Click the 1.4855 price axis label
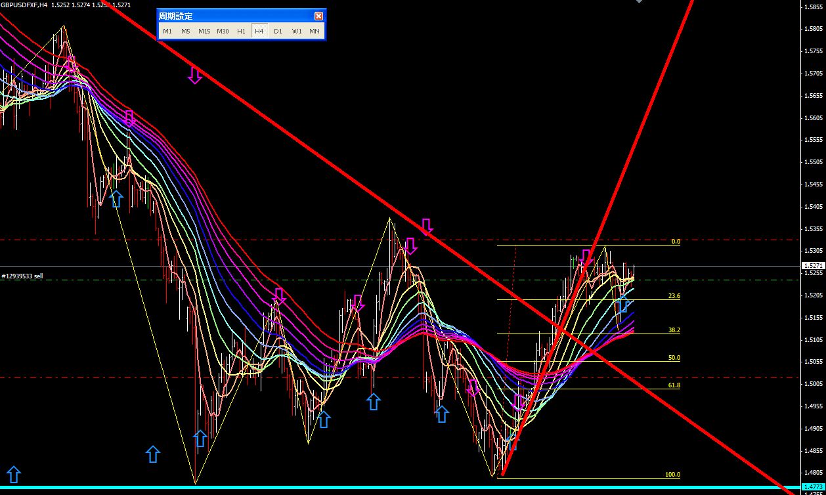Screen dimensions: 826x495 (813, 450)
